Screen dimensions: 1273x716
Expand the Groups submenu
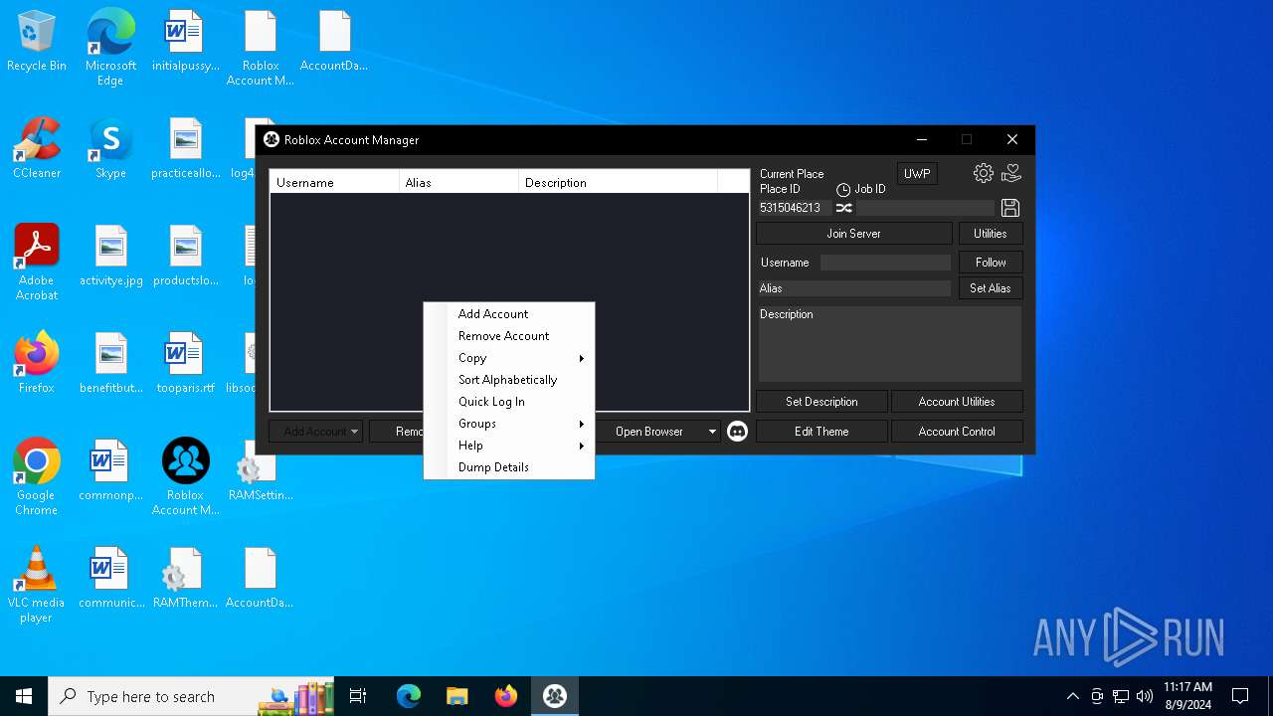(509, 424)
